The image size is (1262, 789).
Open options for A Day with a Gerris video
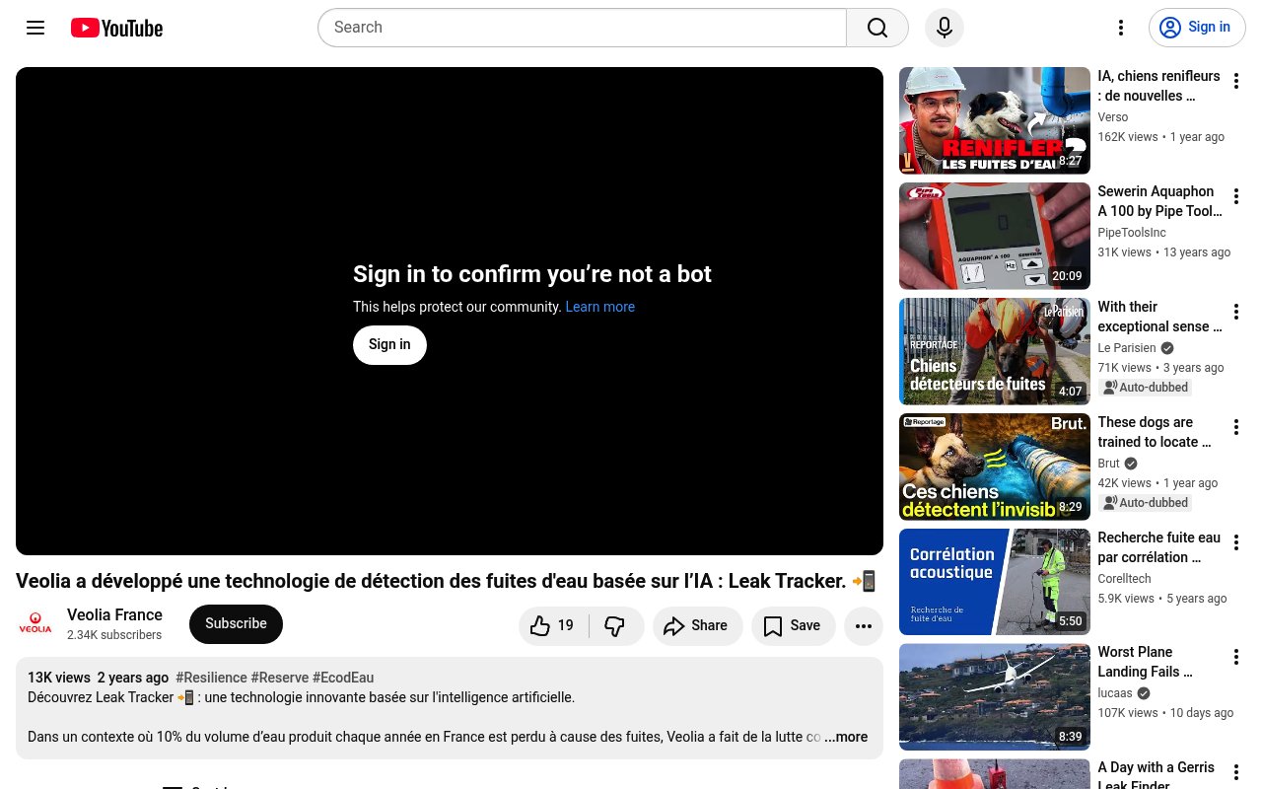(1236, 772)
